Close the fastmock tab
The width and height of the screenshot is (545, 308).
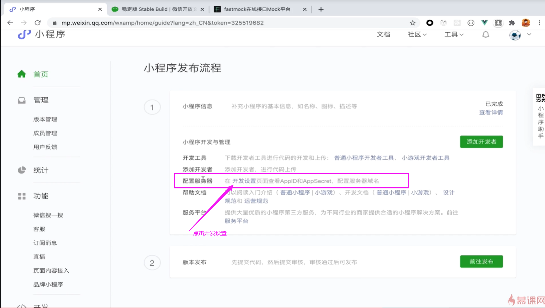305,9
